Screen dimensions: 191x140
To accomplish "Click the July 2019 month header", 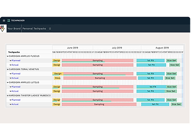I will (117, 48).
